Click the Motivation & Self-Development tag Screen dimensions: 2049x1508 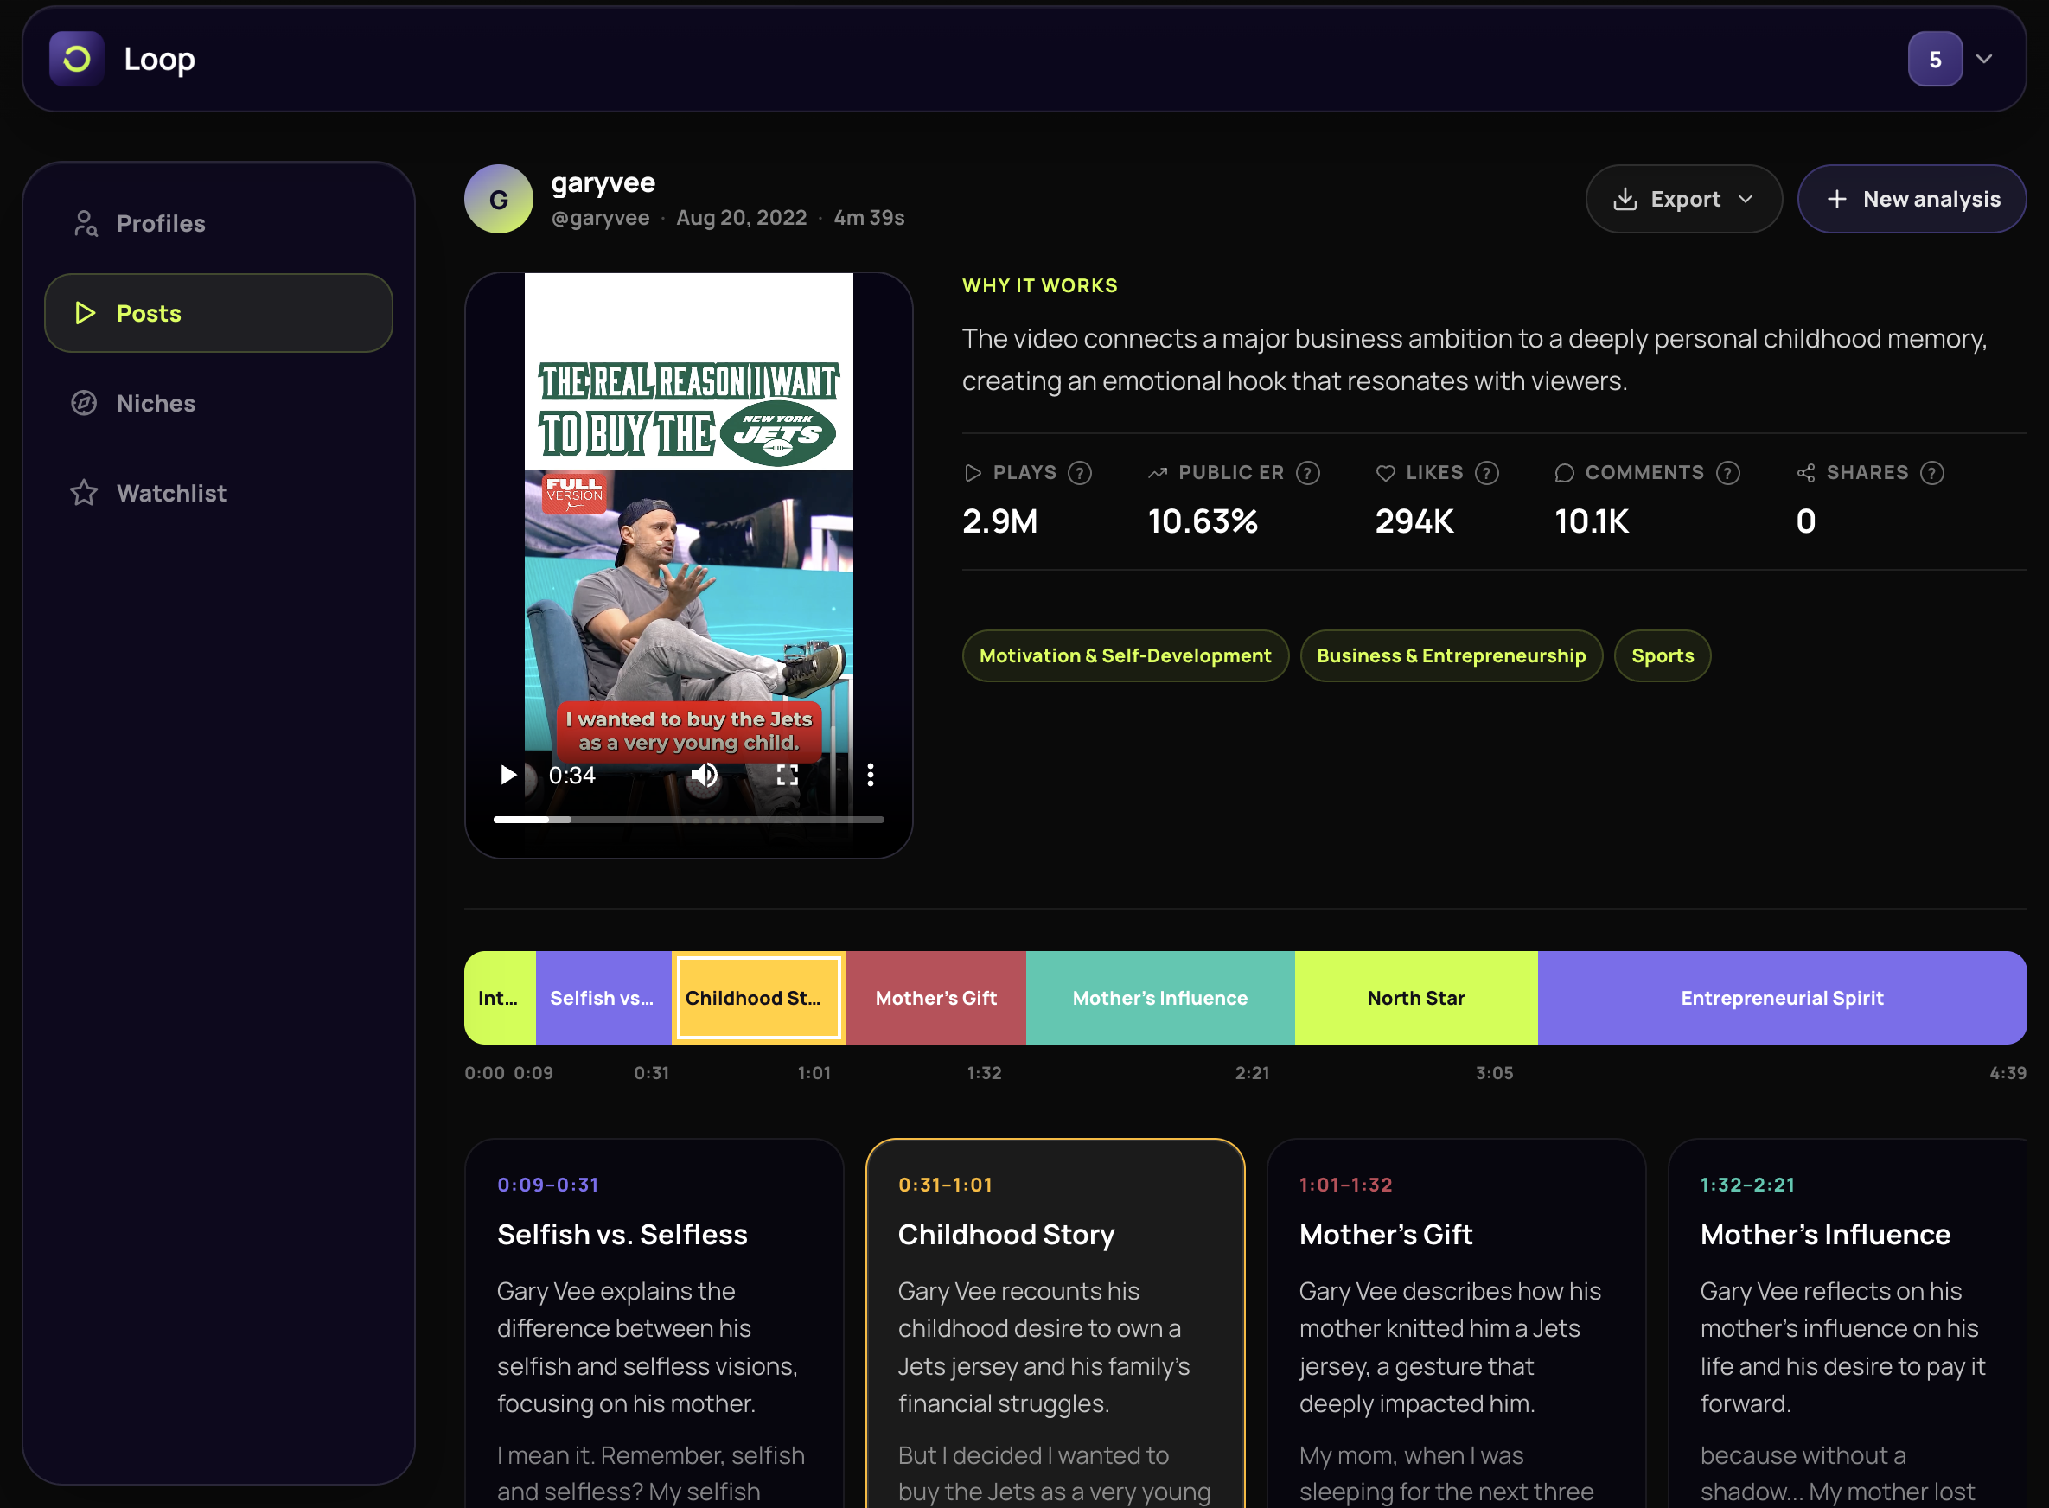pyautogui.click(x=1125, y=655)
